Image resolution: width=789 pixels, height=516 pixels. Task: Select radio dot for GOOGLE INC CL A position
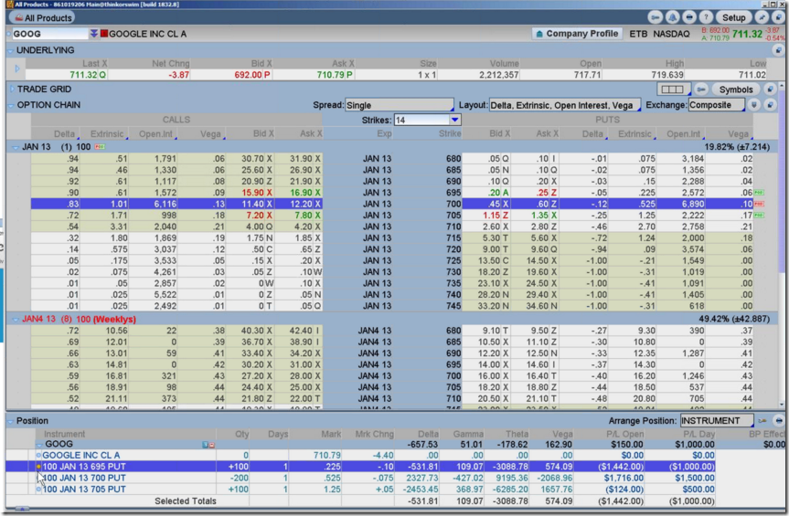38,455
